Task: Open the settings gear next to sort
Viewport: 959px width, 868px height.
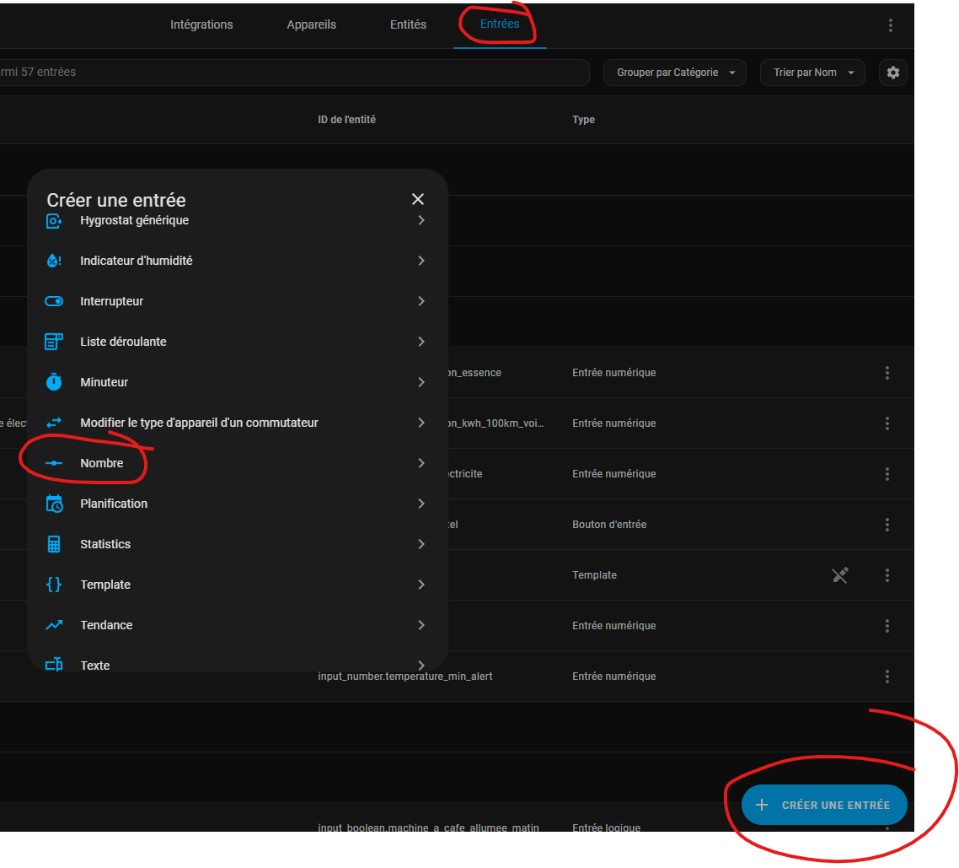Action: pyautogui.click(x=892, y=73)
